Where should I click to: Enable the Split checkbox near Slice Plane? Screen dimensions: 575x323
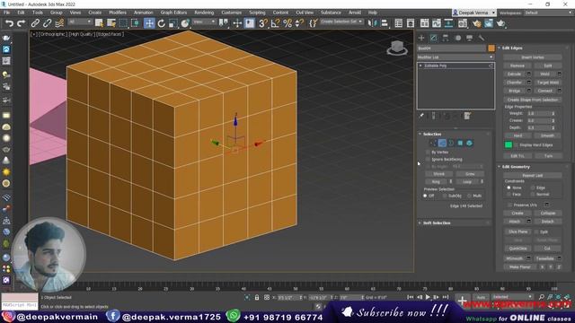[x=536, y=231]
